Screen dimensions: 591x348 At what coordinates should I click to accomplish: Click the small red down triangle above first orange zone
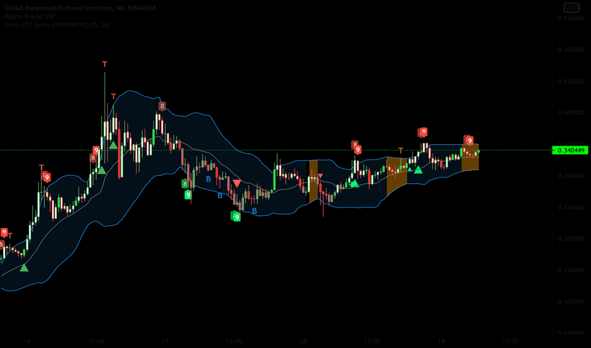tap(320, 176)
